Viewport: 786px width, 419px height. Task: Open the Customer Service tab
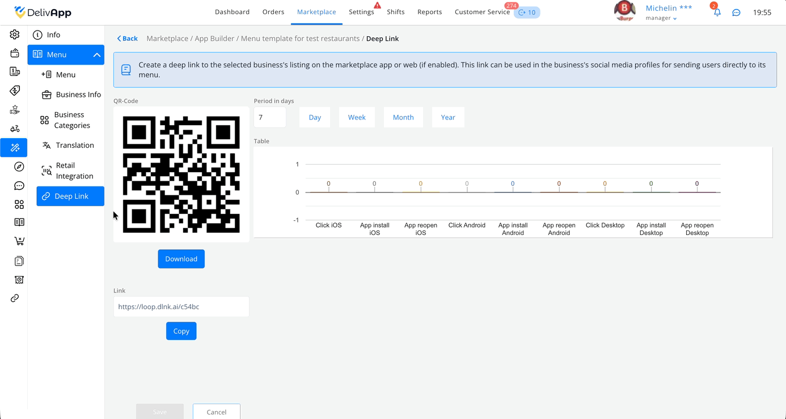pos(482,12)
